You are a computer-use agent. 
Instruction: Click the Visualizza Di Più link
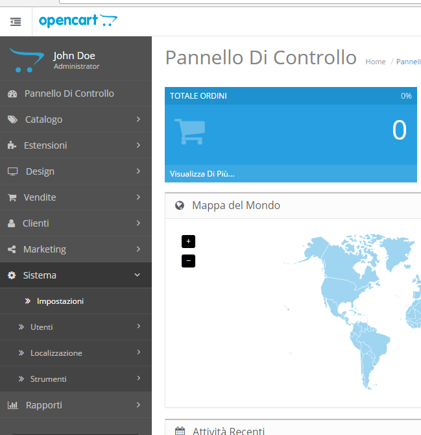202,174
